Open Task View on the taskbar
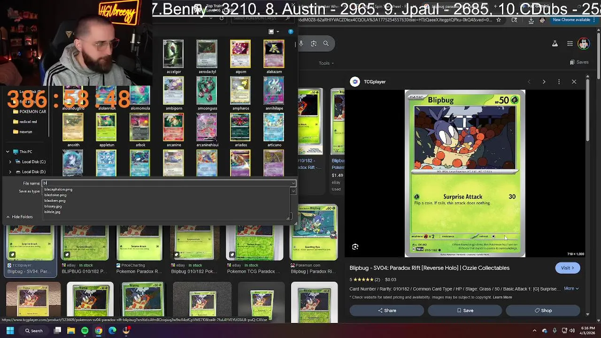Viewport: 601px width, 338px height. pos(57,330)
